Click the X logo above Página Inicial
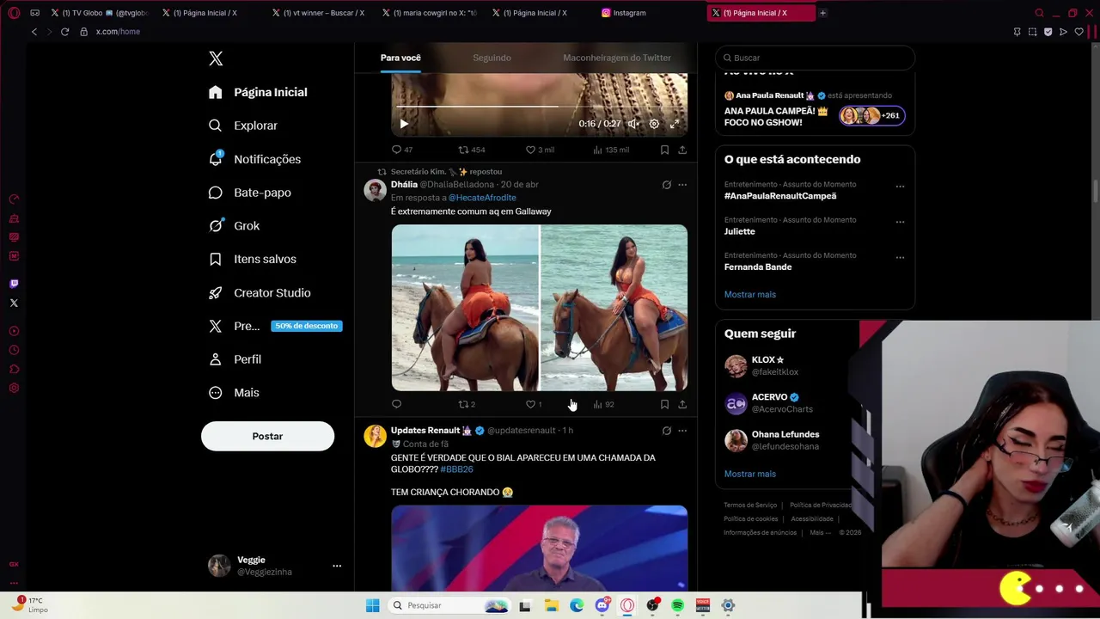This screenshot has height=619, width=1100. click(x=216, y=58)
